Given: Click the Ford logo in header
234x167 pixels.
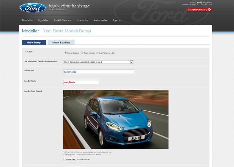Looking at the screenshot, I should (33, 8).
